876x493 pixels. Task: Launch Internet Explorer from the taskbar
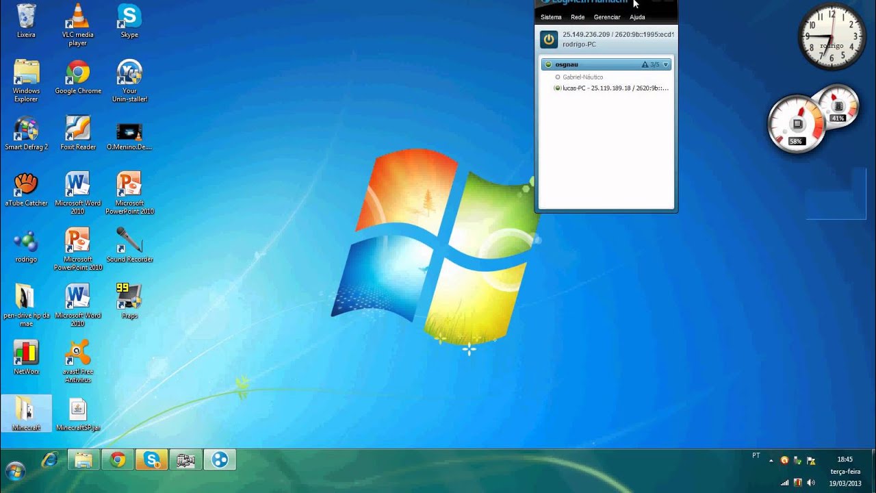(x=50, y=459)
